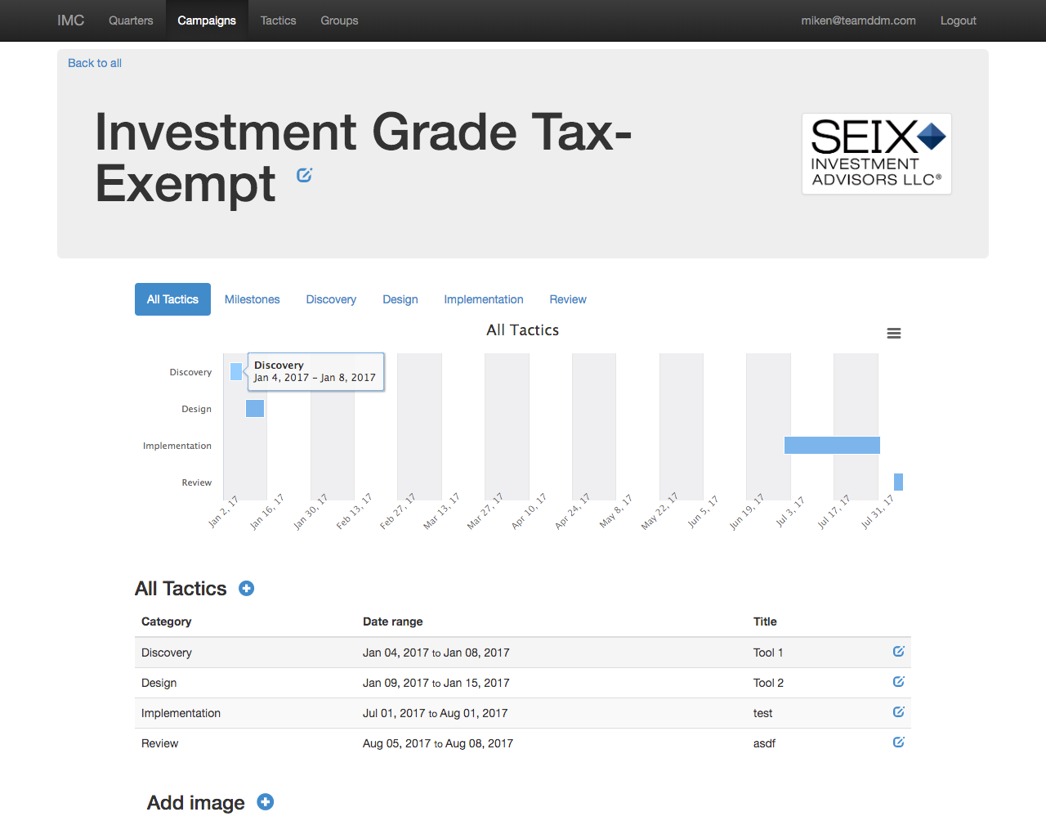Click the Tool 2 title cell
Viewport: 1046px width, 821px height.
[x=768, y=683]
